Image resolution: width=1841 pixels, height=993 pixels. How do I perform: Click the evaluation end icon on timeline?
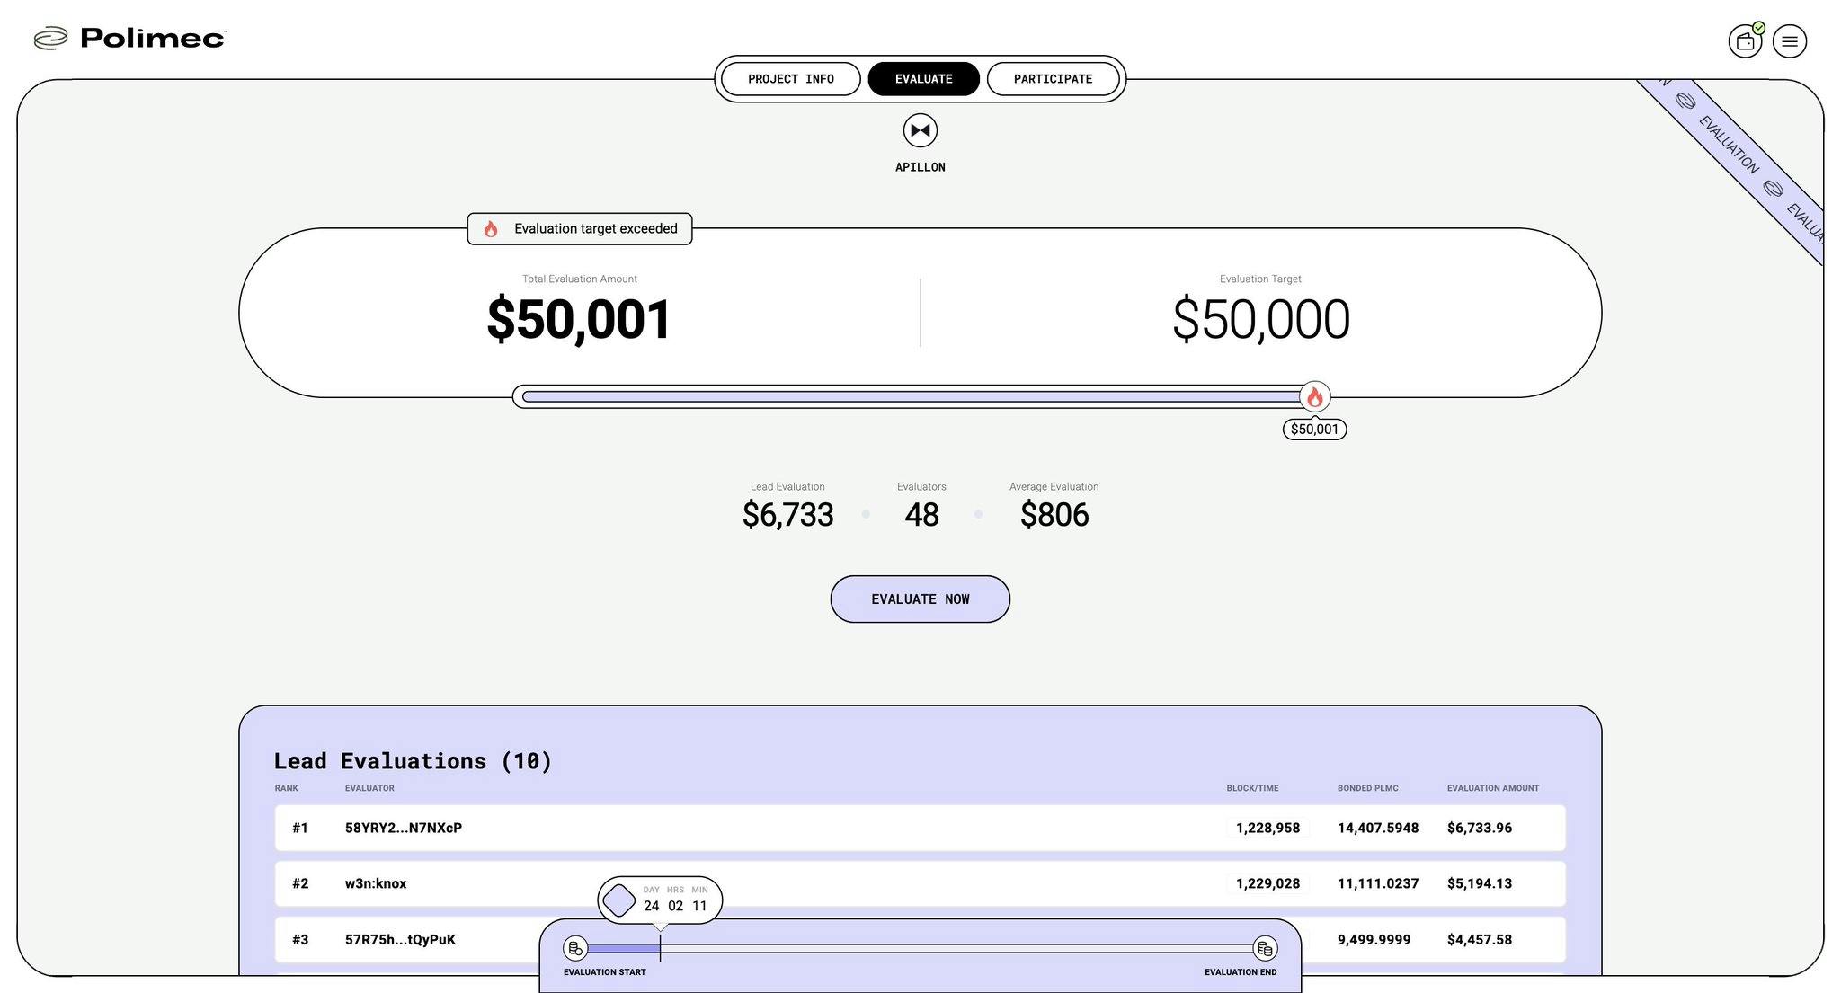[1266, 948]
